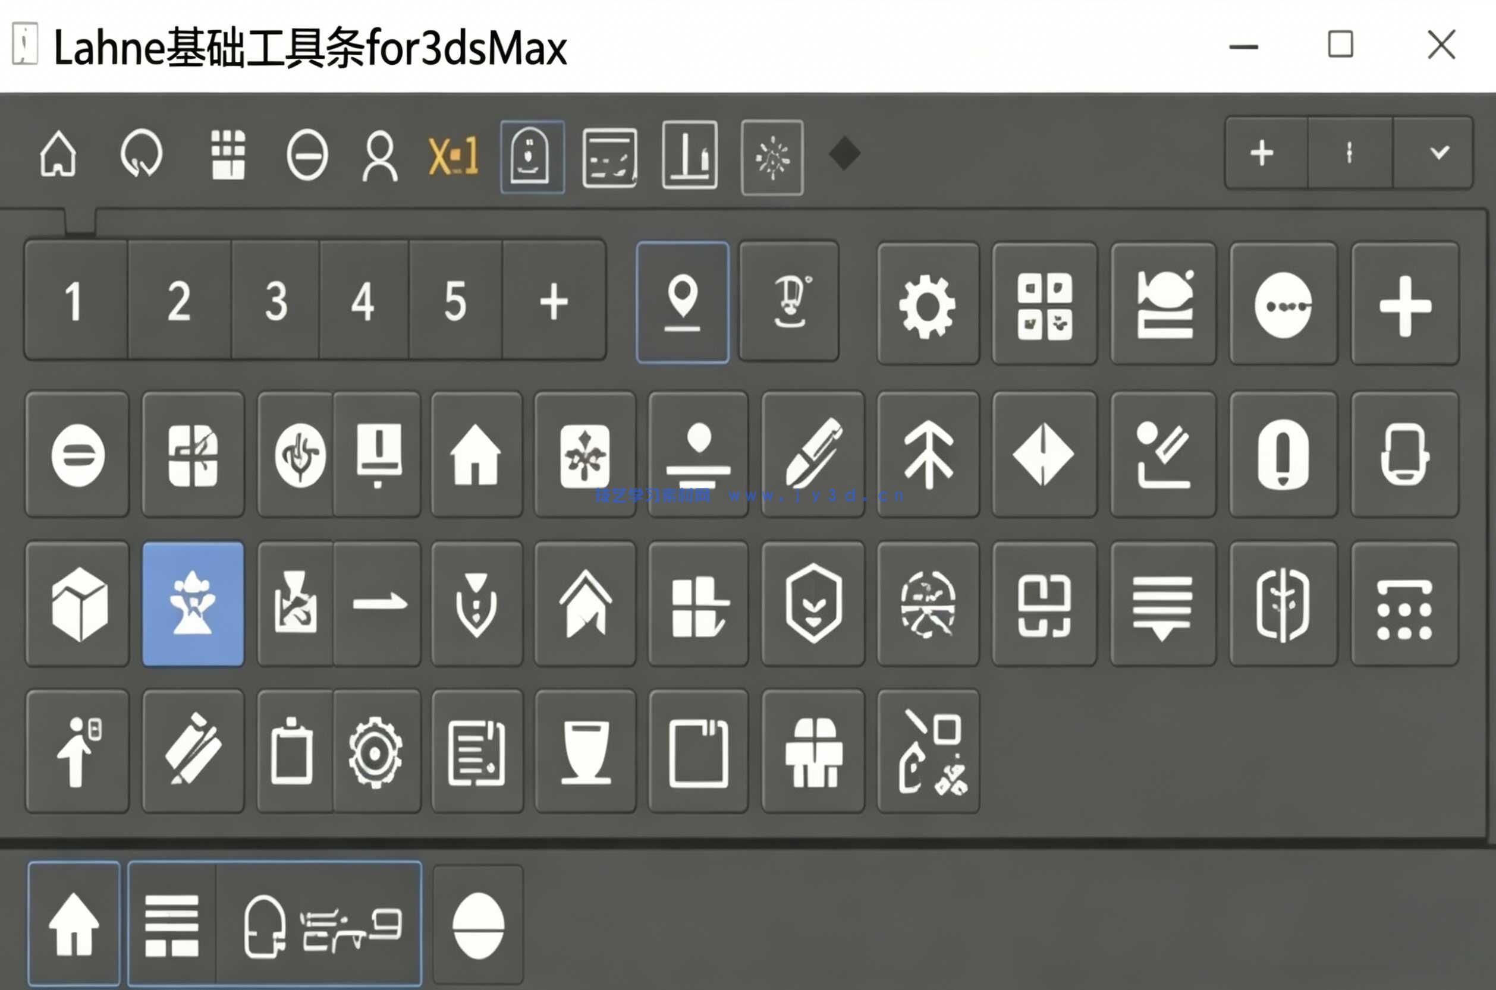
Task: Switch to tab 1
Action: [75, 301]
